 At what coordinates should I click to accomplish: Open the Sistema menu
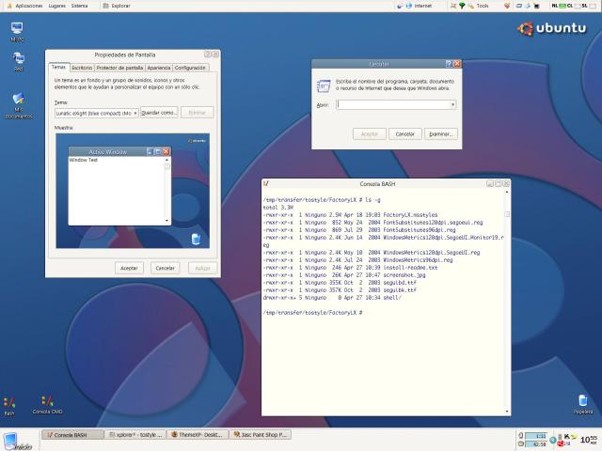pos(79,6)
